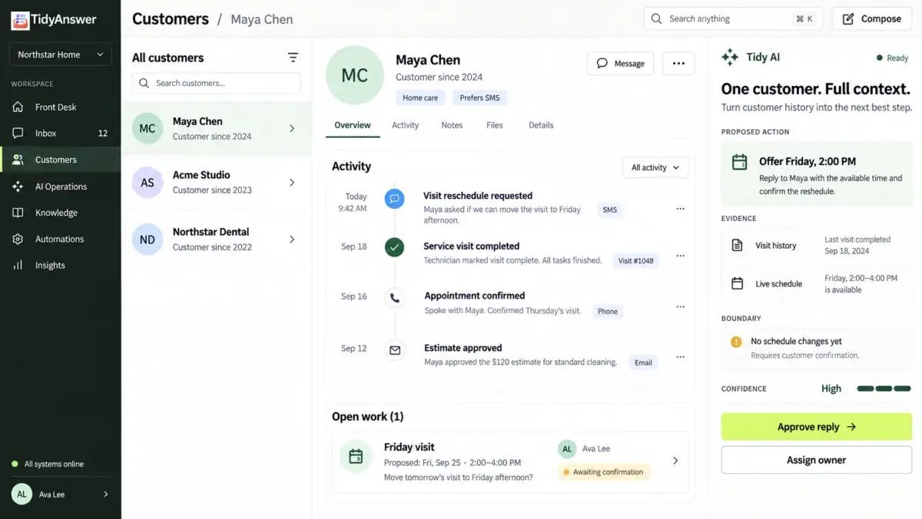Screen dimensions: 922x519
Task: Open the Visit history evidence row
Action: click(817, 246)
